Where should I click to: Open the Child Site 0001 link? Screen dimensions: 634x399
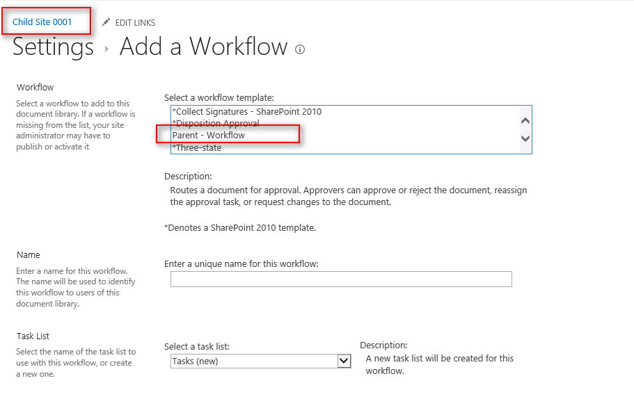click(42, 22)
